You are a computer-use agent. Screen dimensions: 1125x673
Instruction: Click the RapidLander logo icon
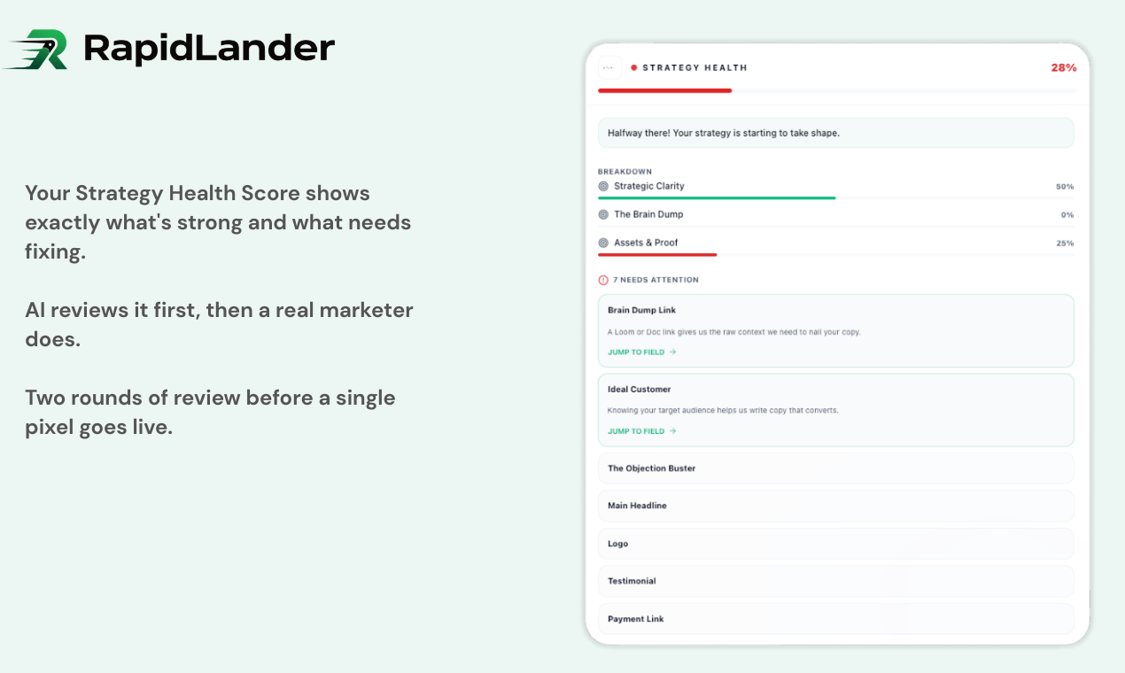pos(37,49)
